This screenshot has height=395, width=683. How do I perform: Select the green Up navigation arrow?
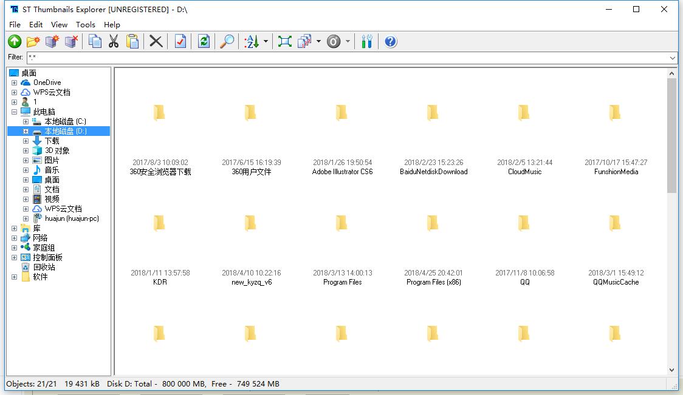tap(13, 41)
